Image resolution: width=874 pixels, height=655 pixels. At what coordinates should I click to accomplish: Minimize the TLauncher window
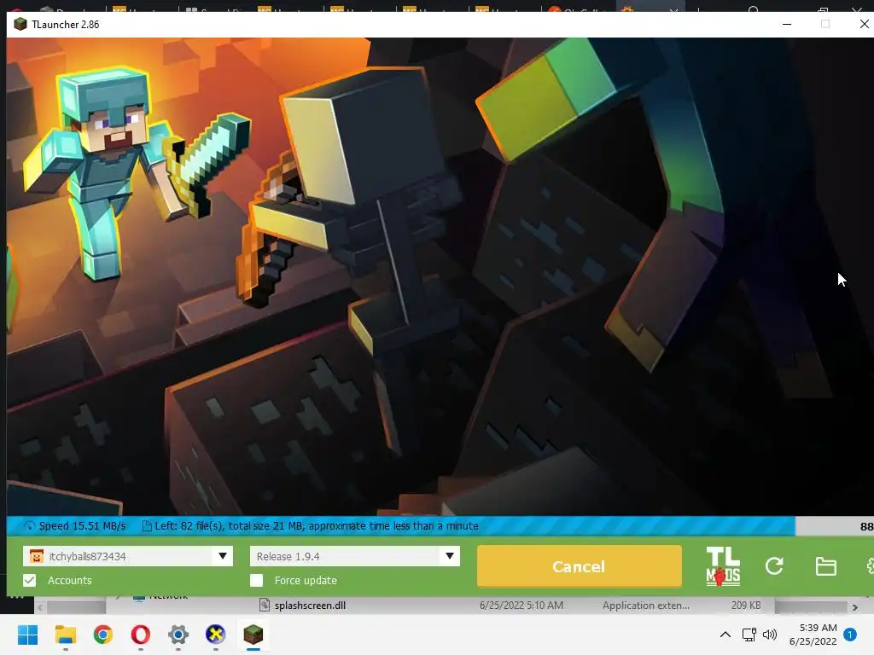787,25
